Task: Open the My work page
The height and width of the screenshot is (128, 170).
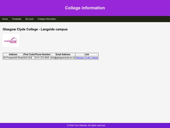Action: 29,19
